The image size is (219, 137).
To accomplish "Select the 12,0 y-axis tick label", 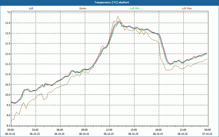I will tap(7, 54).
